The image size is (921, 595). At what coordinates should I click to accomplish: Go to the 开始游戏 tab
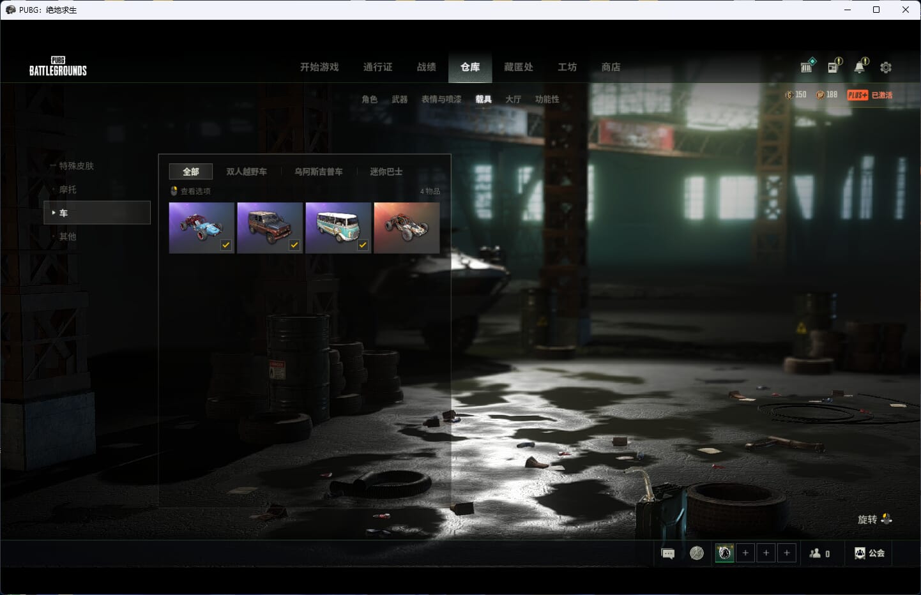pyautogui.click(x=319, y=67)
